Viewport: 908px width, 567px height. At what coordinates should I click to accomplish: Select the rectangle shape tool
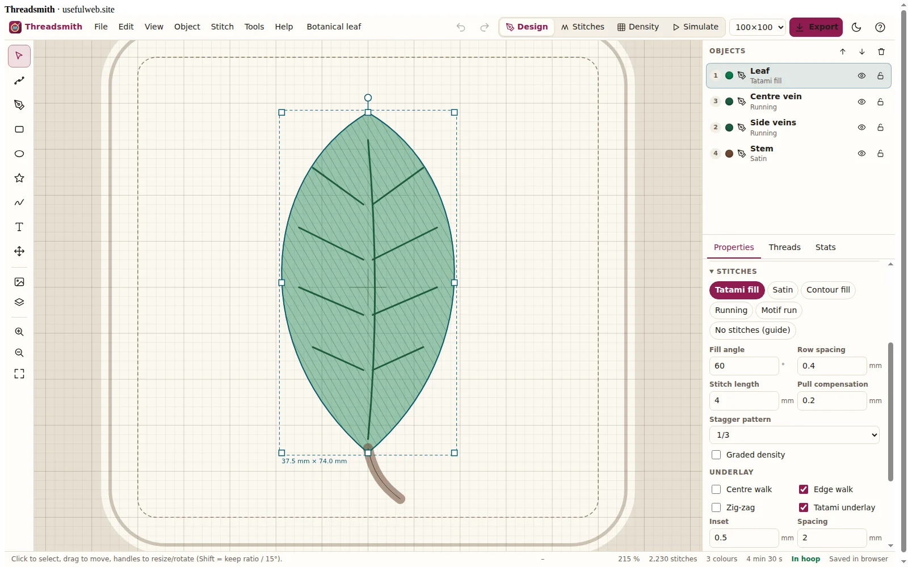(19, 129)
